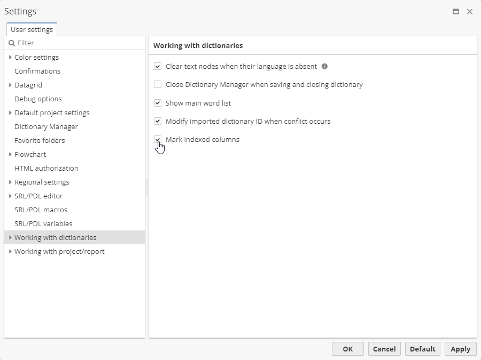Image resolution: width=481 pixels, height=360 pixels.
Task: Click the search magnifier icon in Filter
Action: (x=12, y=43)
